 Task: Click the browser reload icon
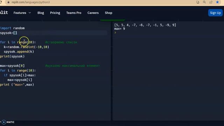point(1,2)
